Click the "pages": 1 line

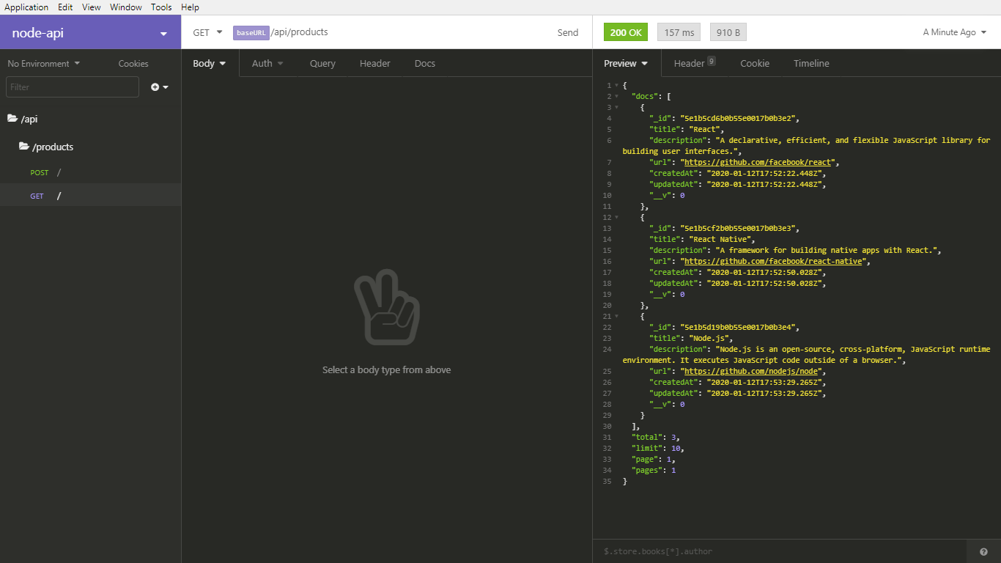(654, 470)
